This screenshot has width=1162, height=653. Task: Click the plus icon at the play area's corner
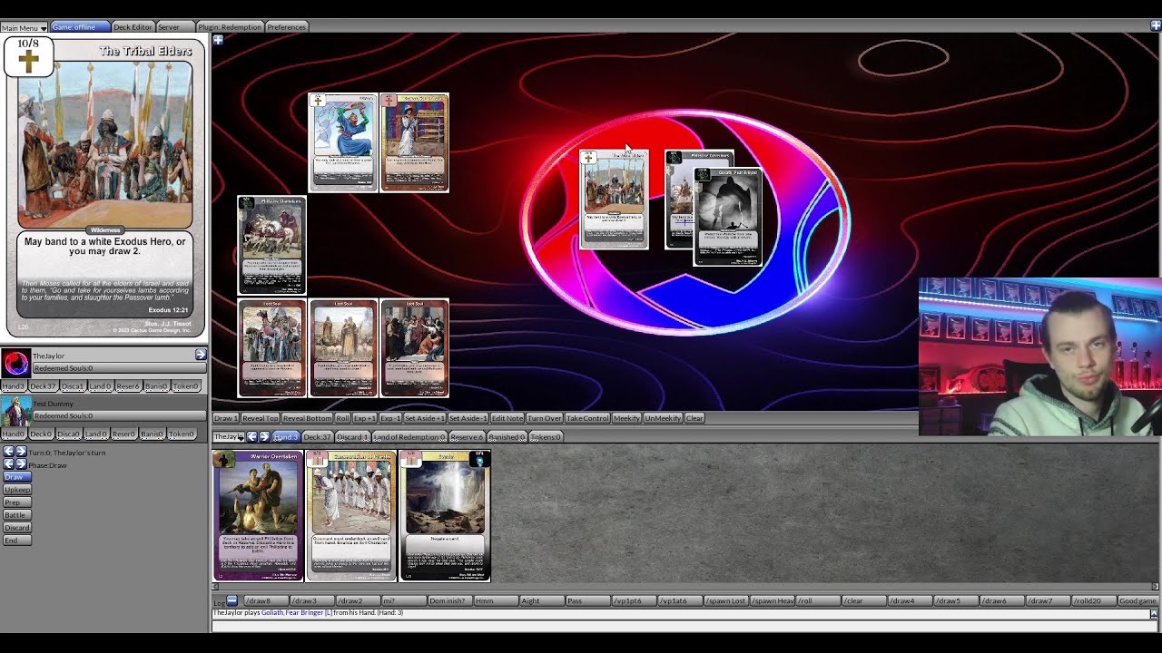218,40
